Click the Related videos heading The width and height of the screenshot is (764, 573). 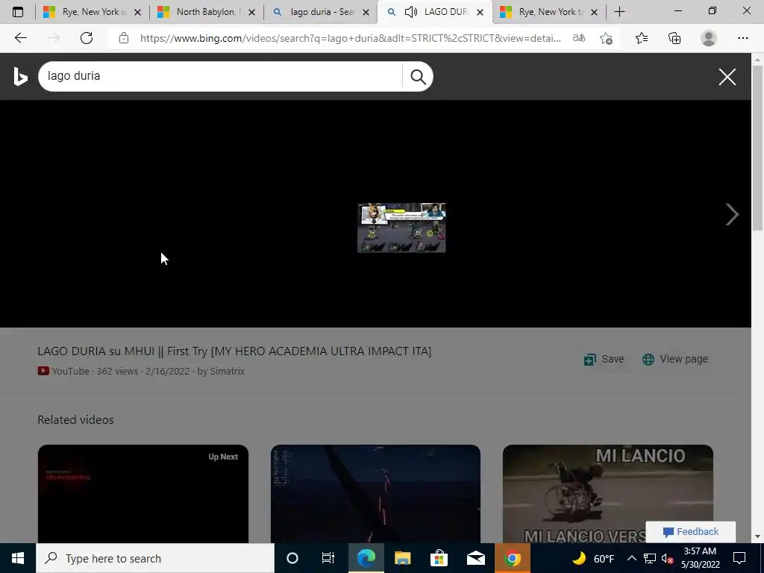click(x=75, y=420)
